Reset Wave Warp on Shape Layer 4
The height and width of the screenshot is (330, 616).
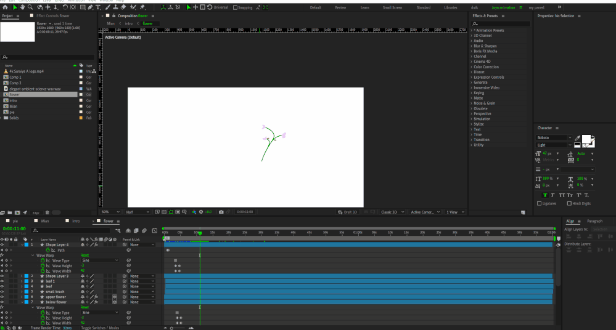tap(84, 255)
